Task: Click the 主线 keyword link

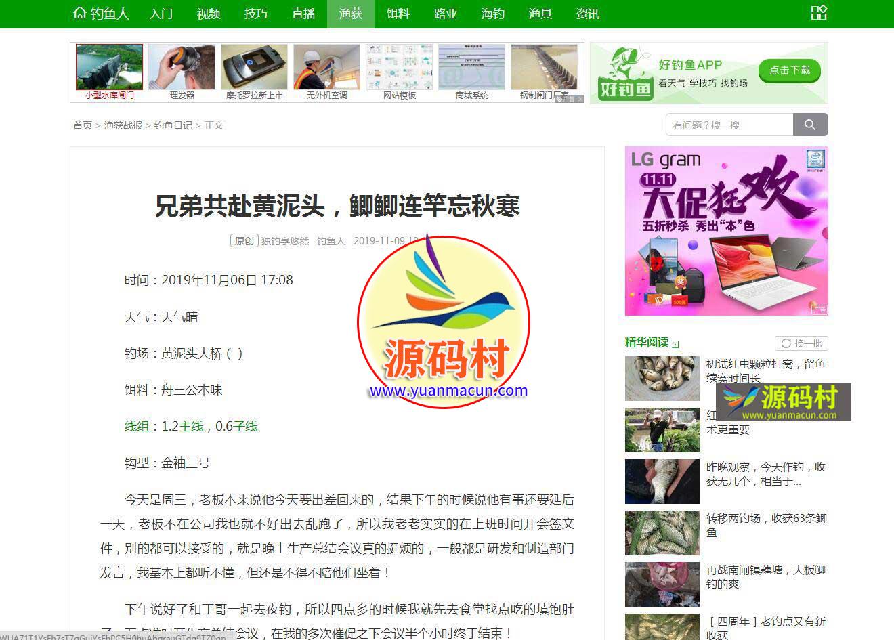Action: coord(191,426)
